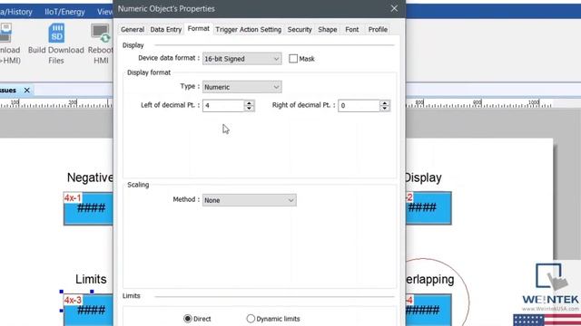The image size is (581, 326).
Task: Select the Format tab
Action: 198,29
